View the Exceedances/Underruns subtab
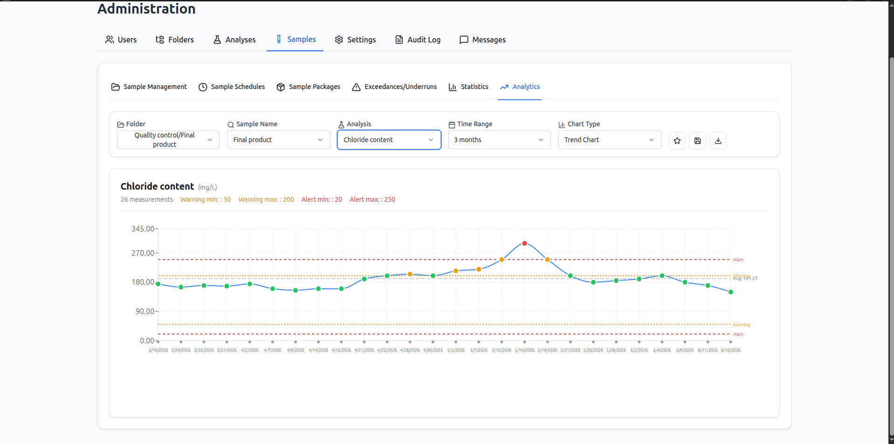This screenshot has height=444, width=894. pyautogui.click(x=395, y=87)
